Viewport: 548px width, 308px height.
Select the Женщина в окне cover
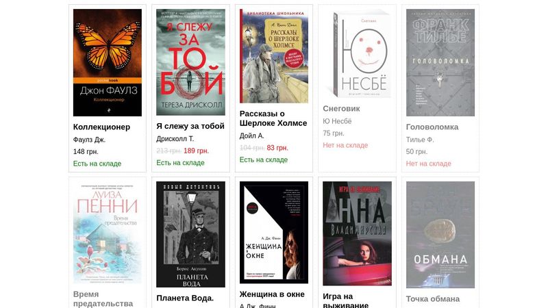(273, 233)
